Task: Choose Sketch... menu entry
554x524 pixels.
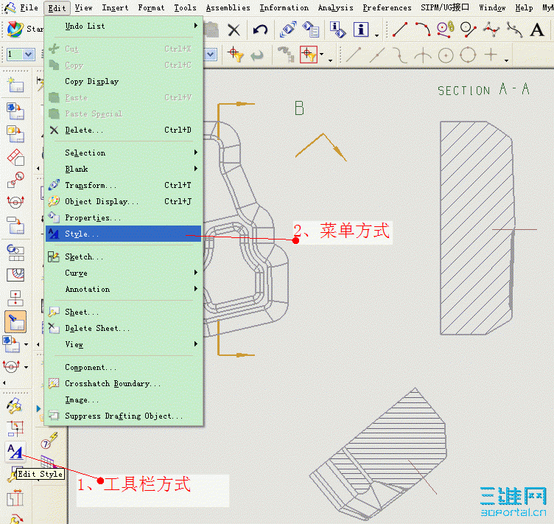Action: [x=123, y=257]
